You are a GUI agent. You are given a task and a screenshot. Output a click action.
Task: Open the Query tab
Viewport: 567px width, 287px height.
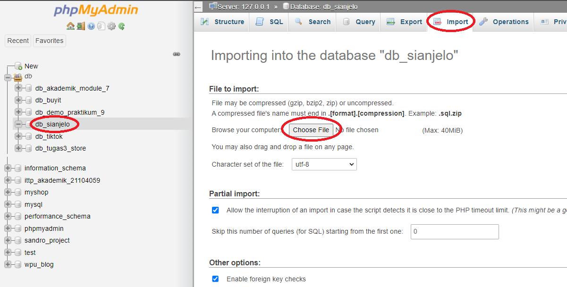358,22
